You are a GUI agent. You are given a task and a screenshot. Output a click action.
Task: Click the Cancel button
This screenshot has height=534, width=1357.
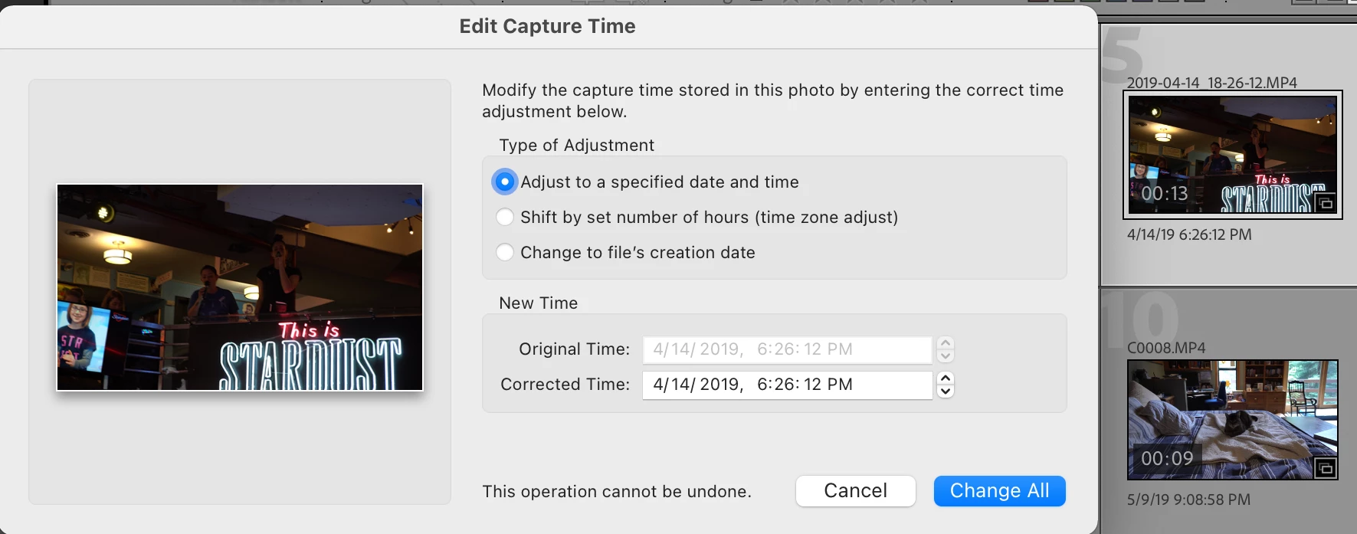[x=855, y=491]
